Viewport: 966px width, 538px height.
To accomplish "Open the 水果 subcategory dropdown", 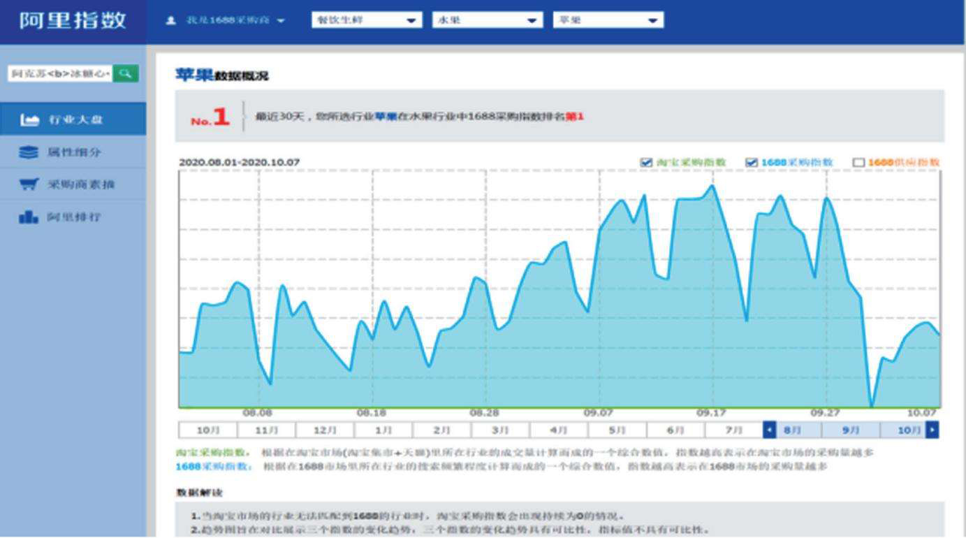I will point(488,21).
